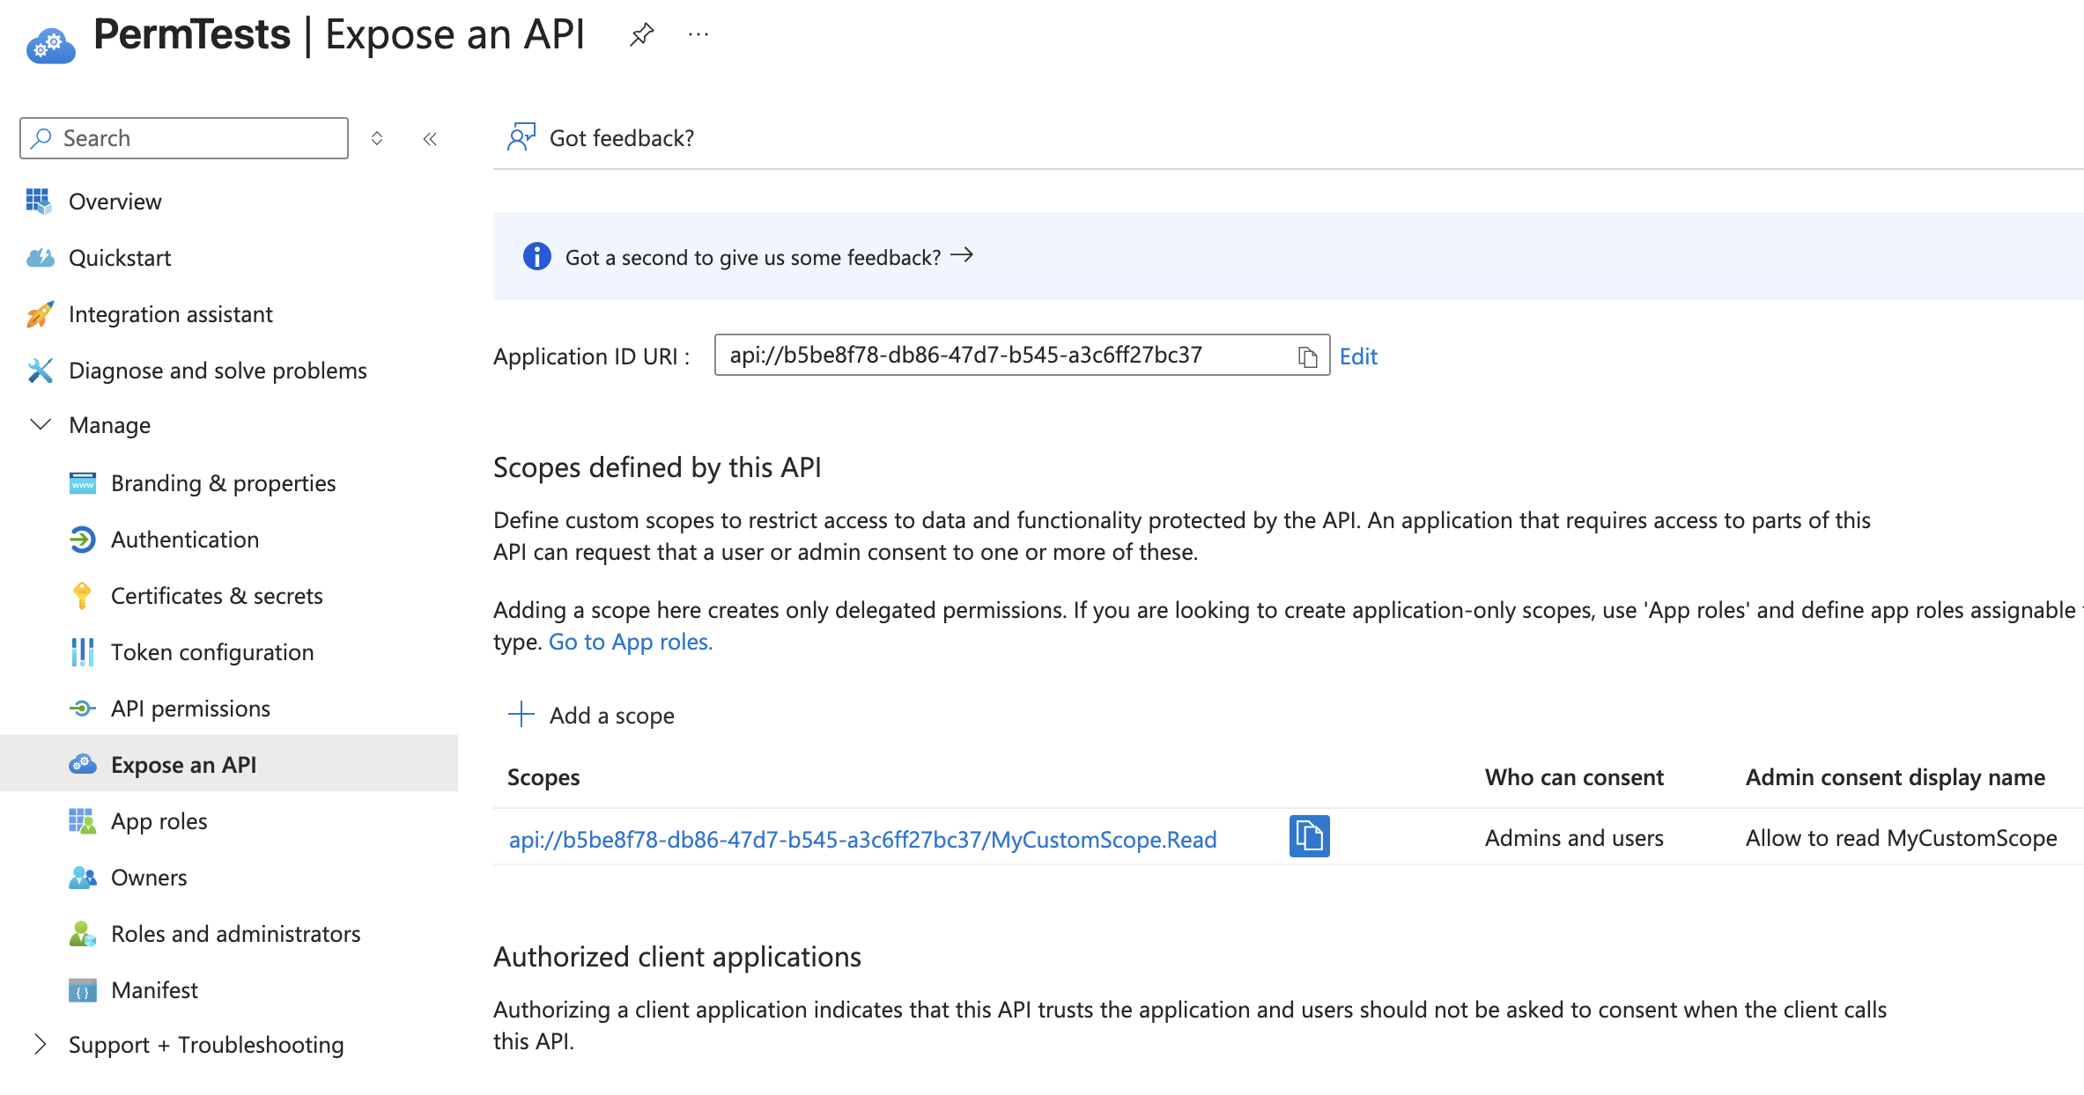Collapse the sidebar with the double chevron

pyautogui.click(x=430, y=137)
